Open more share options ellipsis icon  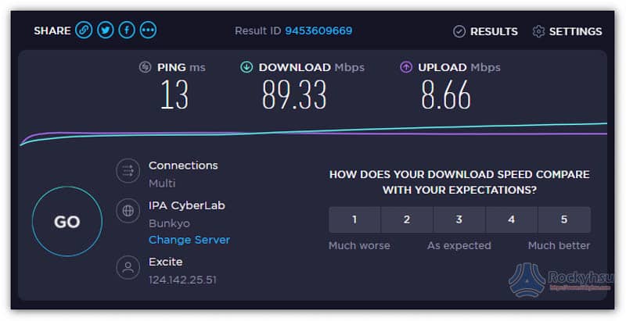coord(148,30)
